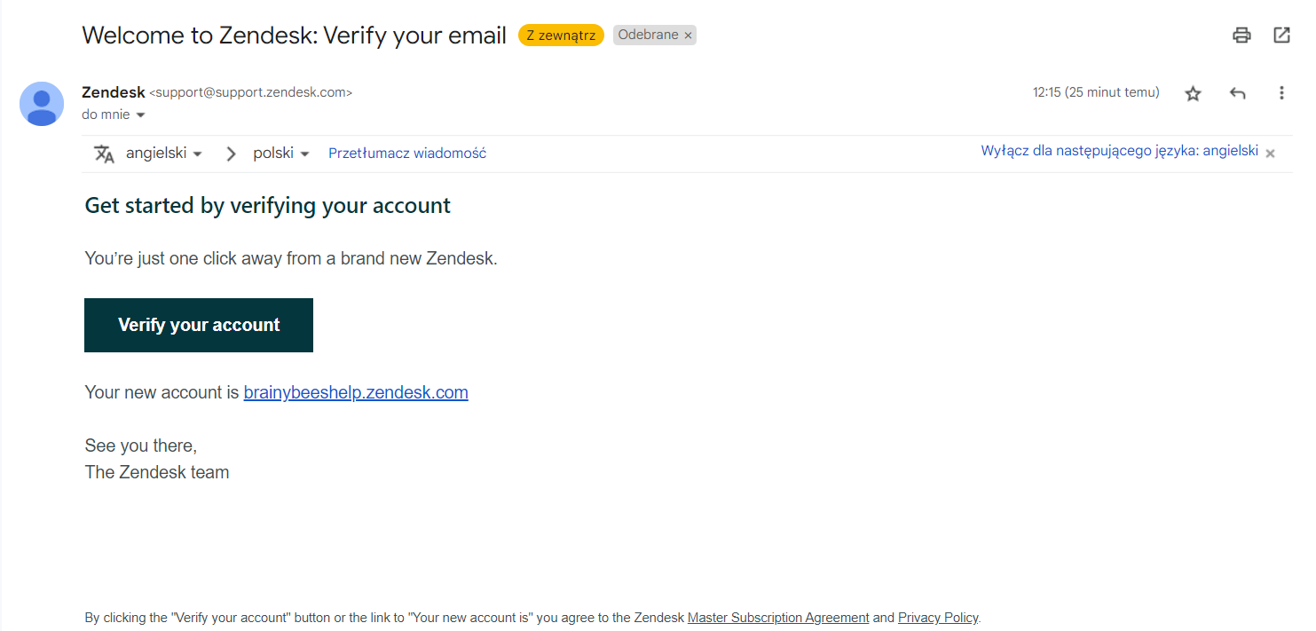The image size is (1316, 631).
Task: Click the Verify your account button
Action: (x=199, y=325)
